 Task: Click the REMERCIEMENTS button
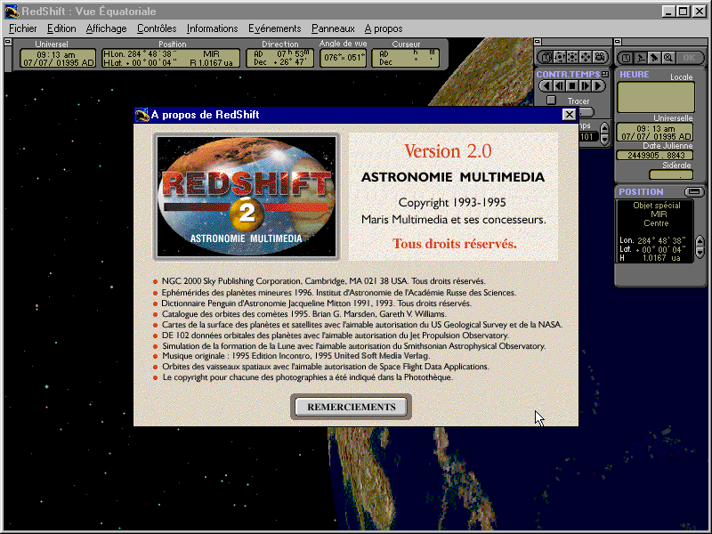coord(351,407)
